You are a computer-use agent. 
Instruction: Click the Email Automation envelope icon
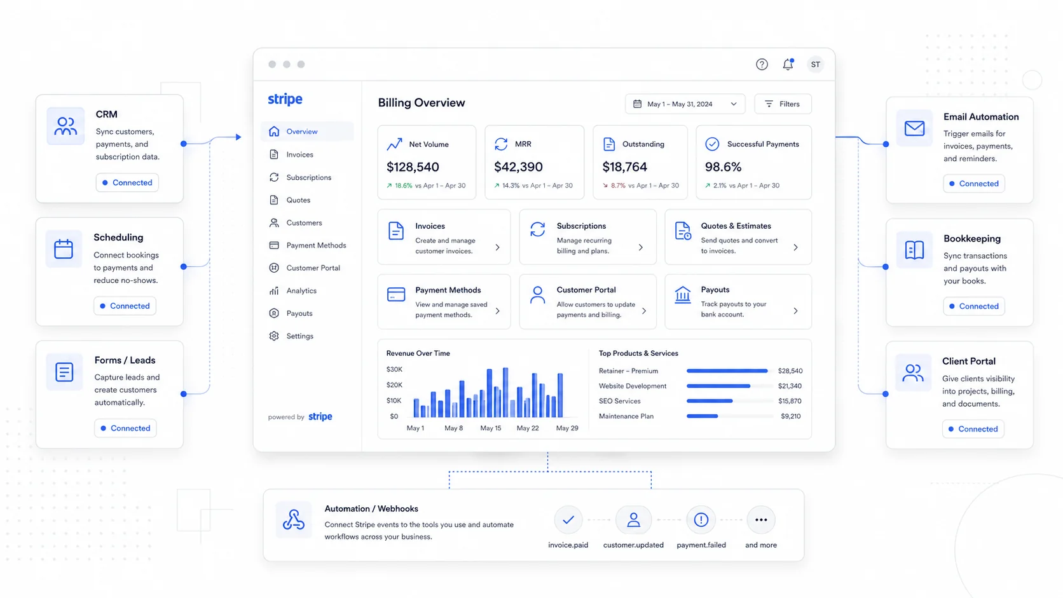[x=914, y=128]
